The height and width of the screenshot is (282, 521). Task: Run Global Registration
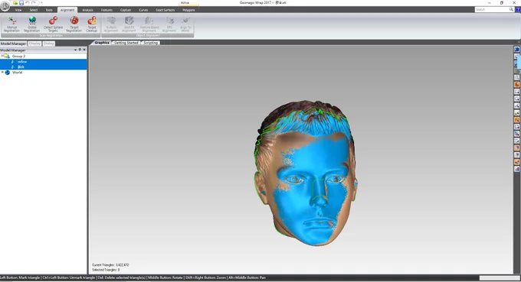32,24
